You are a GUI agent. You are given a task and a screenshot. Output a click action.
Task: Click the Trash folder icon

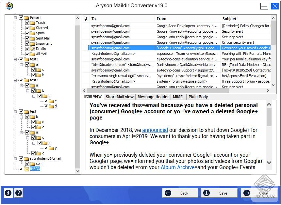[x=33, y=23]
